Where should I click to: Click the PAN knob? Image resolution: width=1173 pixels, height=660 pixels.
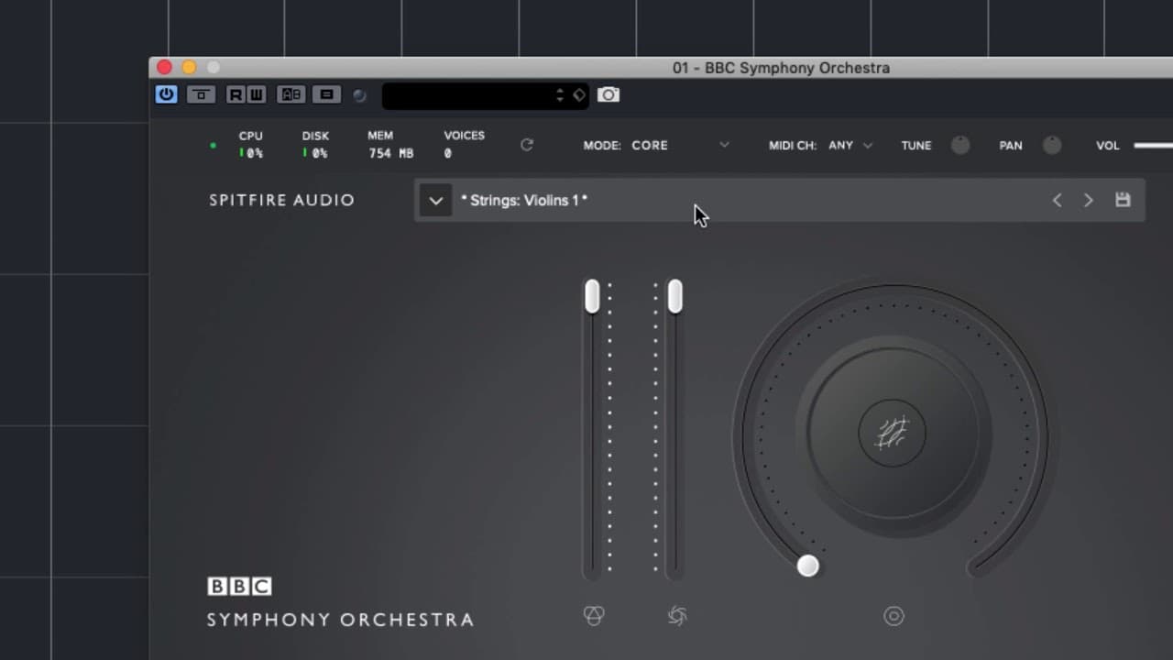tap(1052, 145)
